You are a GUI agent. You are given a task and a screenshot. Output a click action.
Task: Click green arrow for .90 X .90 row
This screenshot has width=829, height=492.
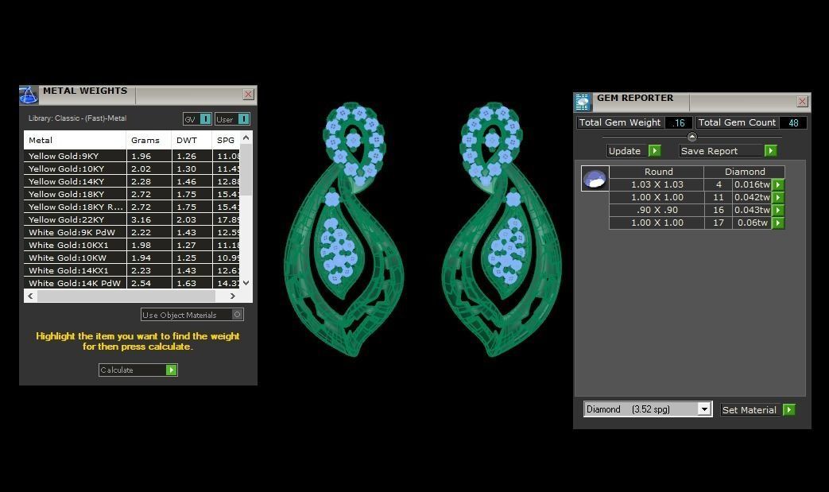778,210
